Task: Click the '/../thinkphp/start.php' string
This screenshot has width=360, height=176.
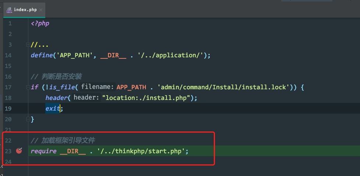Action: (141, 151)
